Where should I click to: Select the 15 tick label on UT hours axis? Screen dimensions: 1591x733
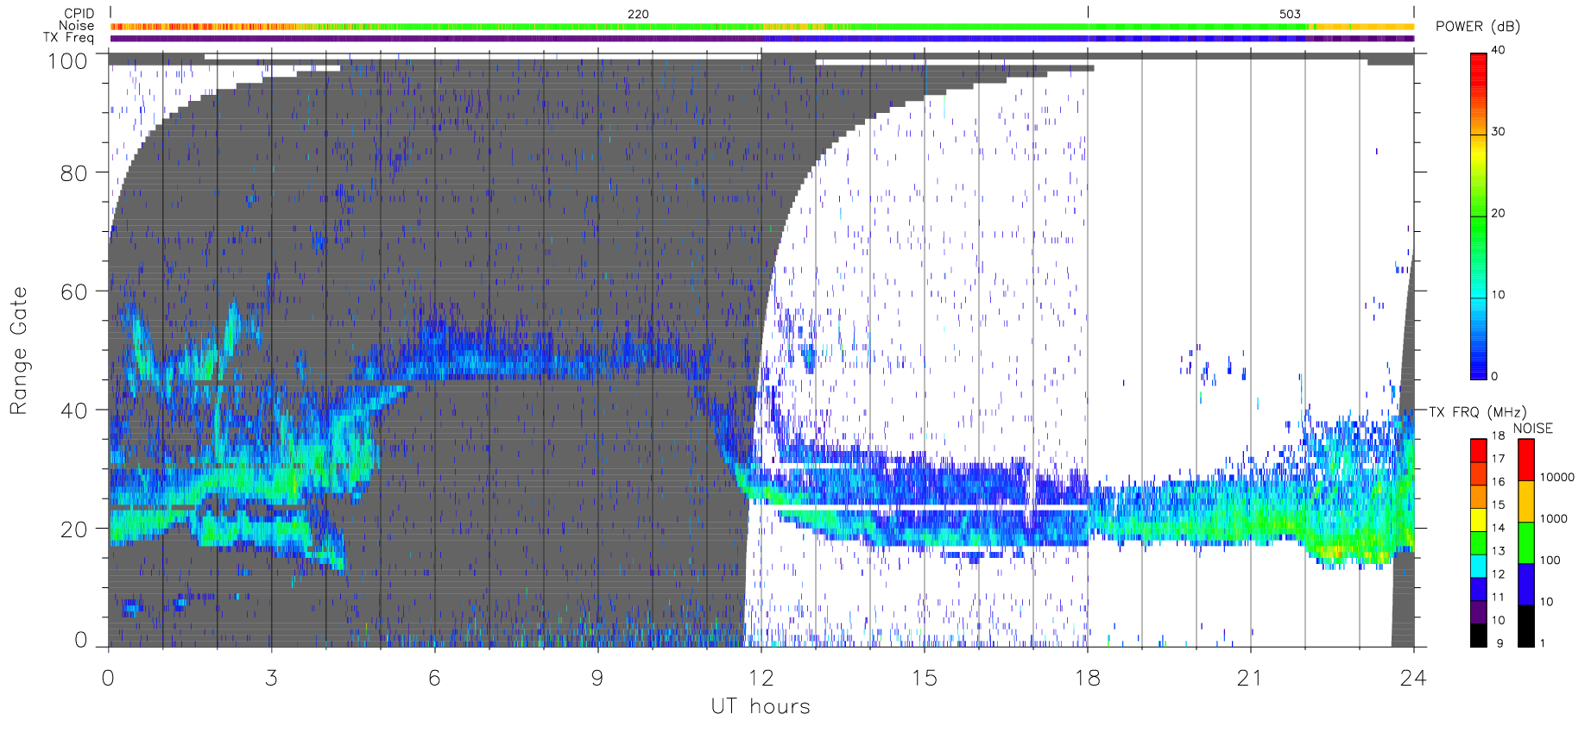(924, 679)
